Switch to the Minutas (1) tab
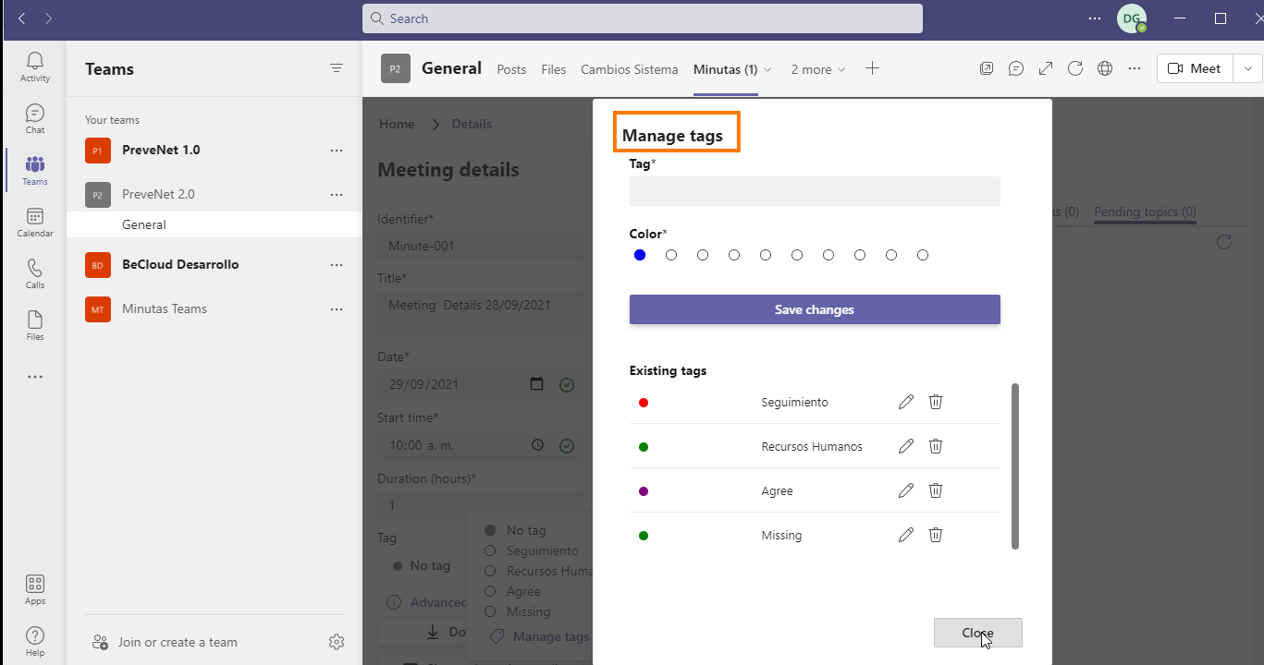Image resolution: width=1264 pixels, height=665 pixels. click(726, 69)
